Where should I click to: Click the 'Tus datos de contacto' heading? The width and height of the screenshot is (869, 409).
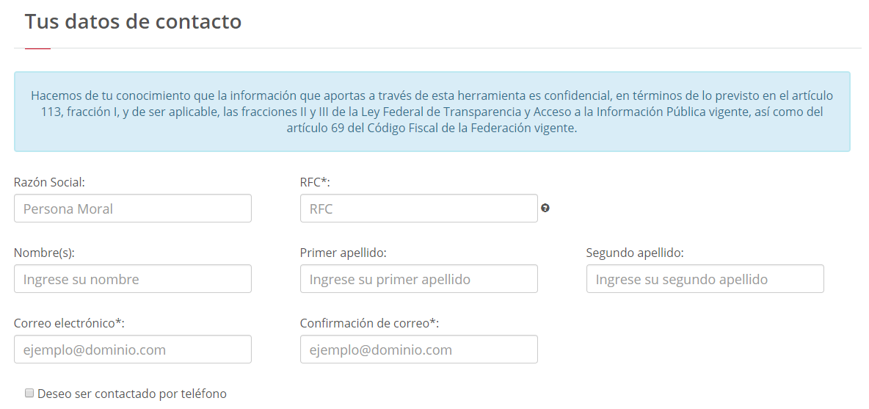[x=133, y=21]
